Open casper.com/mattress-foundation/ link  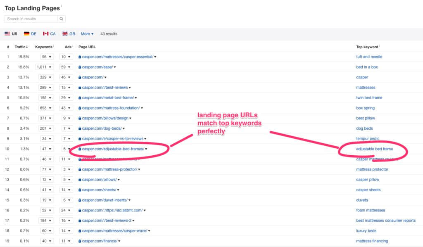(x=111, y=108)
